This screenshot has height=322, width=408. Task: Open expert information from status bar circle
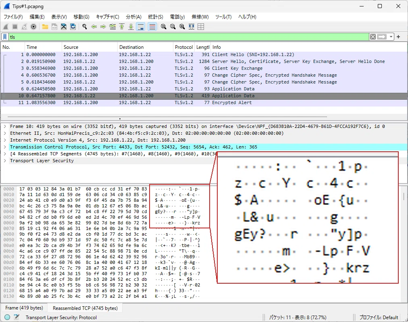pyautogui.click(x=7, y=317)
